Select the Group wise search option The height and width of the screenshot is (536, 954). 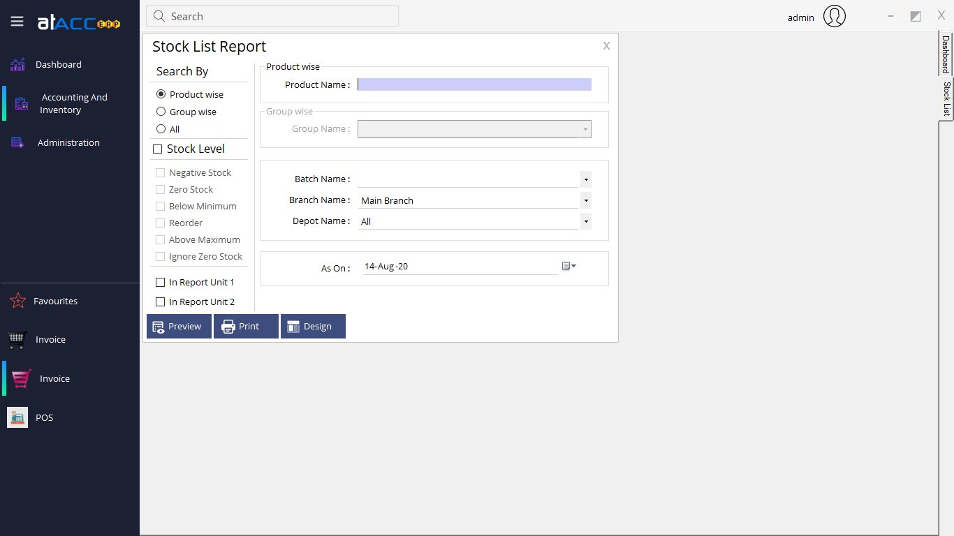click(161, 112)
